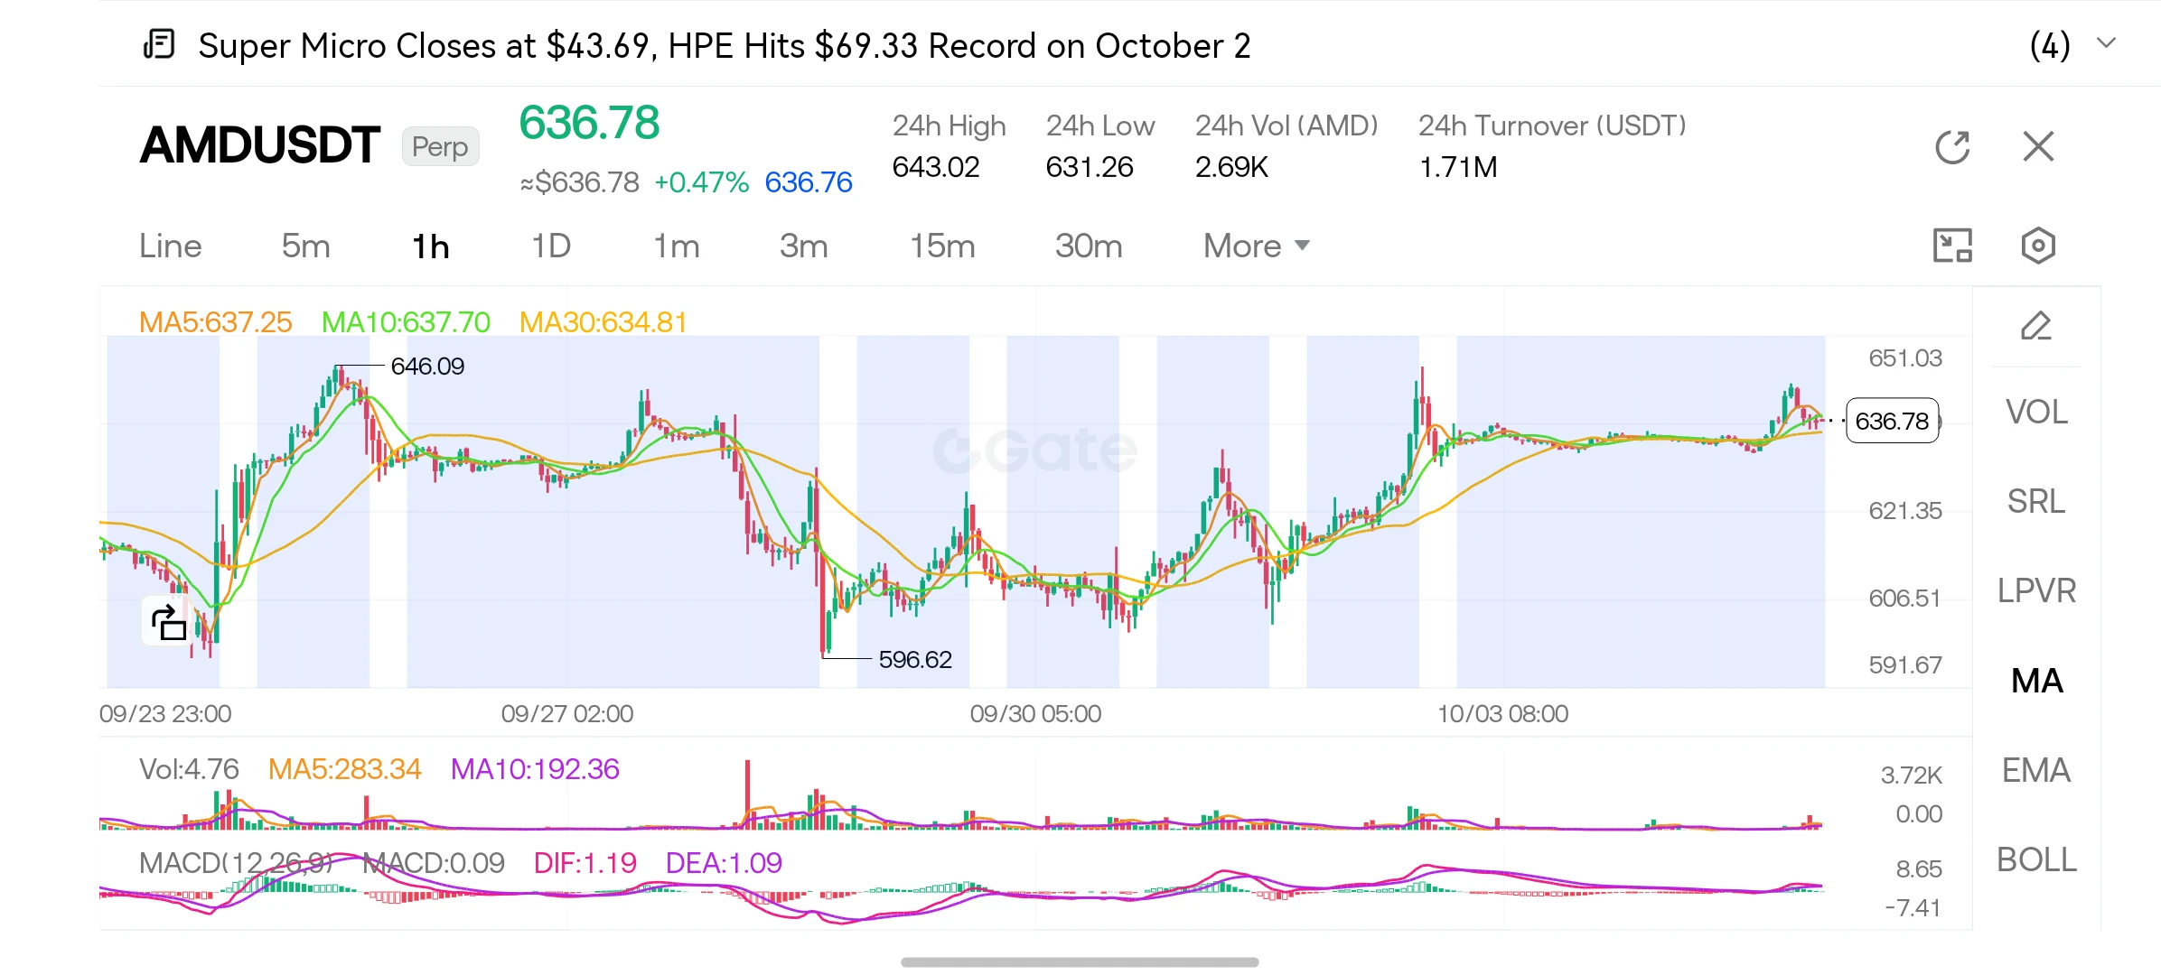Open chart settings hexagon icon
2161x975 pixels.
[2038, 246]
